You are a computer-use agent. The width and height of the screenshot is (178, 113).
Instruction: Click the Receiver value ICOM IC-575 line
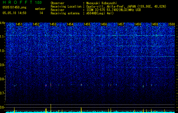pos(113,10)
